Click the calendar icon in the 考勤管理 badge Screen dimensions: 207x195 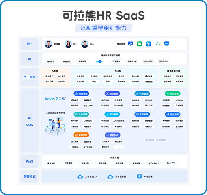[x=137, y=114]
